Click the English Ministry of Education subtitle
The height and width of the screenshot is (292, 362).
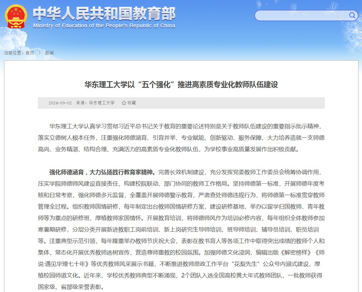tap(104, 26)
